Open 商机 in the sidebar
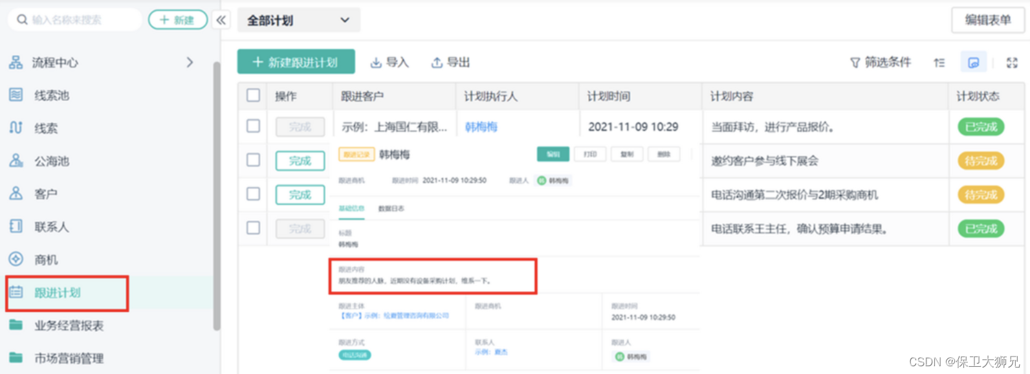 [46, 259]
